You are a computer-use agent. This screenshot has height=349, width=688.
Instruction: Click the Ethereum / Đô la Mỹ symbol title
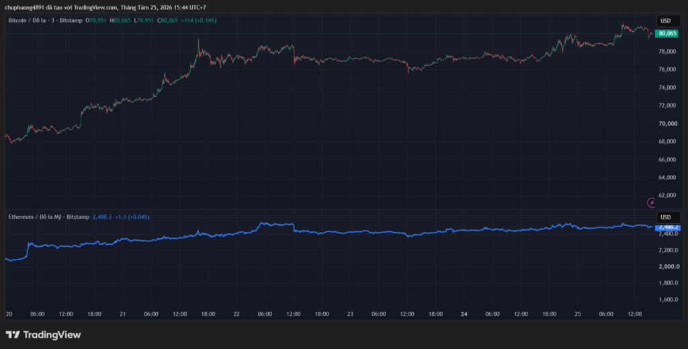click(x=35, y=217)
